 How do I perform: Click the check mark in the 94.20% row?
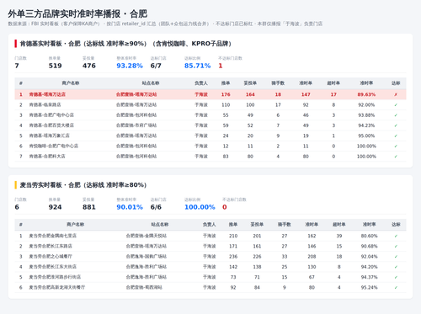pyautogui.click(x=396, y=267)
